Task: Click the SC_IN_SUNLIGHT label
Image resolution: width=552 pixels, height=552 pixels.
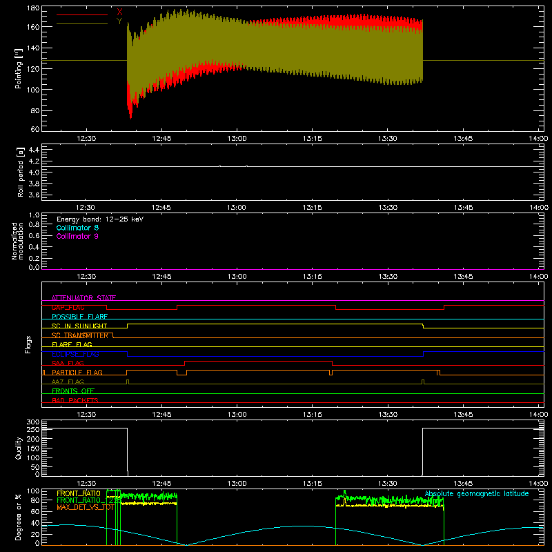Action: click(x=79, y=326)
